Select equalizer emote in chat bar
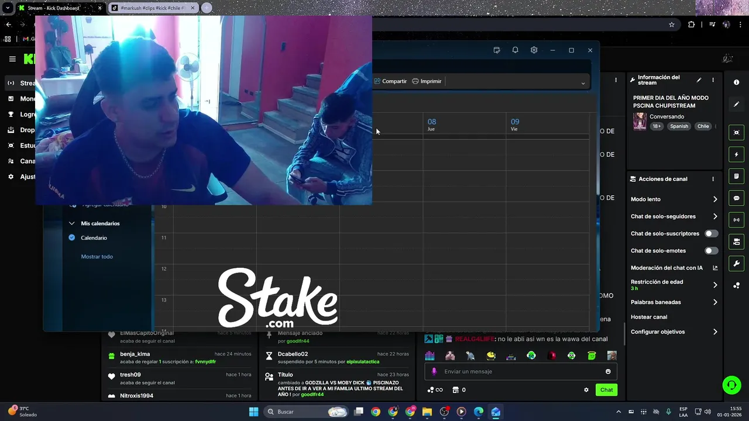The height and width of the screenshot is (421, 749). [430, 356]
